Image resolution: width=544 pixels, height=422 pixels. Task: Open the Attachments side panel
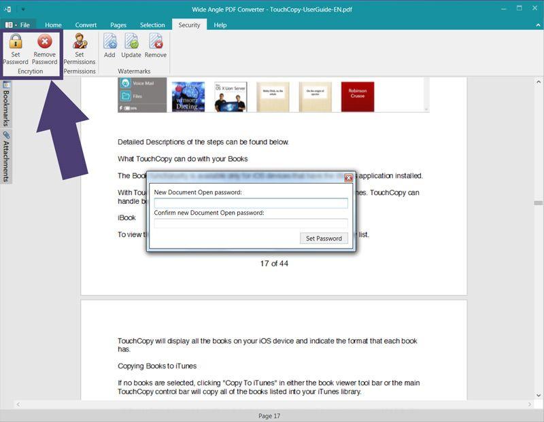pyautogui.click(x=7, y=156)
